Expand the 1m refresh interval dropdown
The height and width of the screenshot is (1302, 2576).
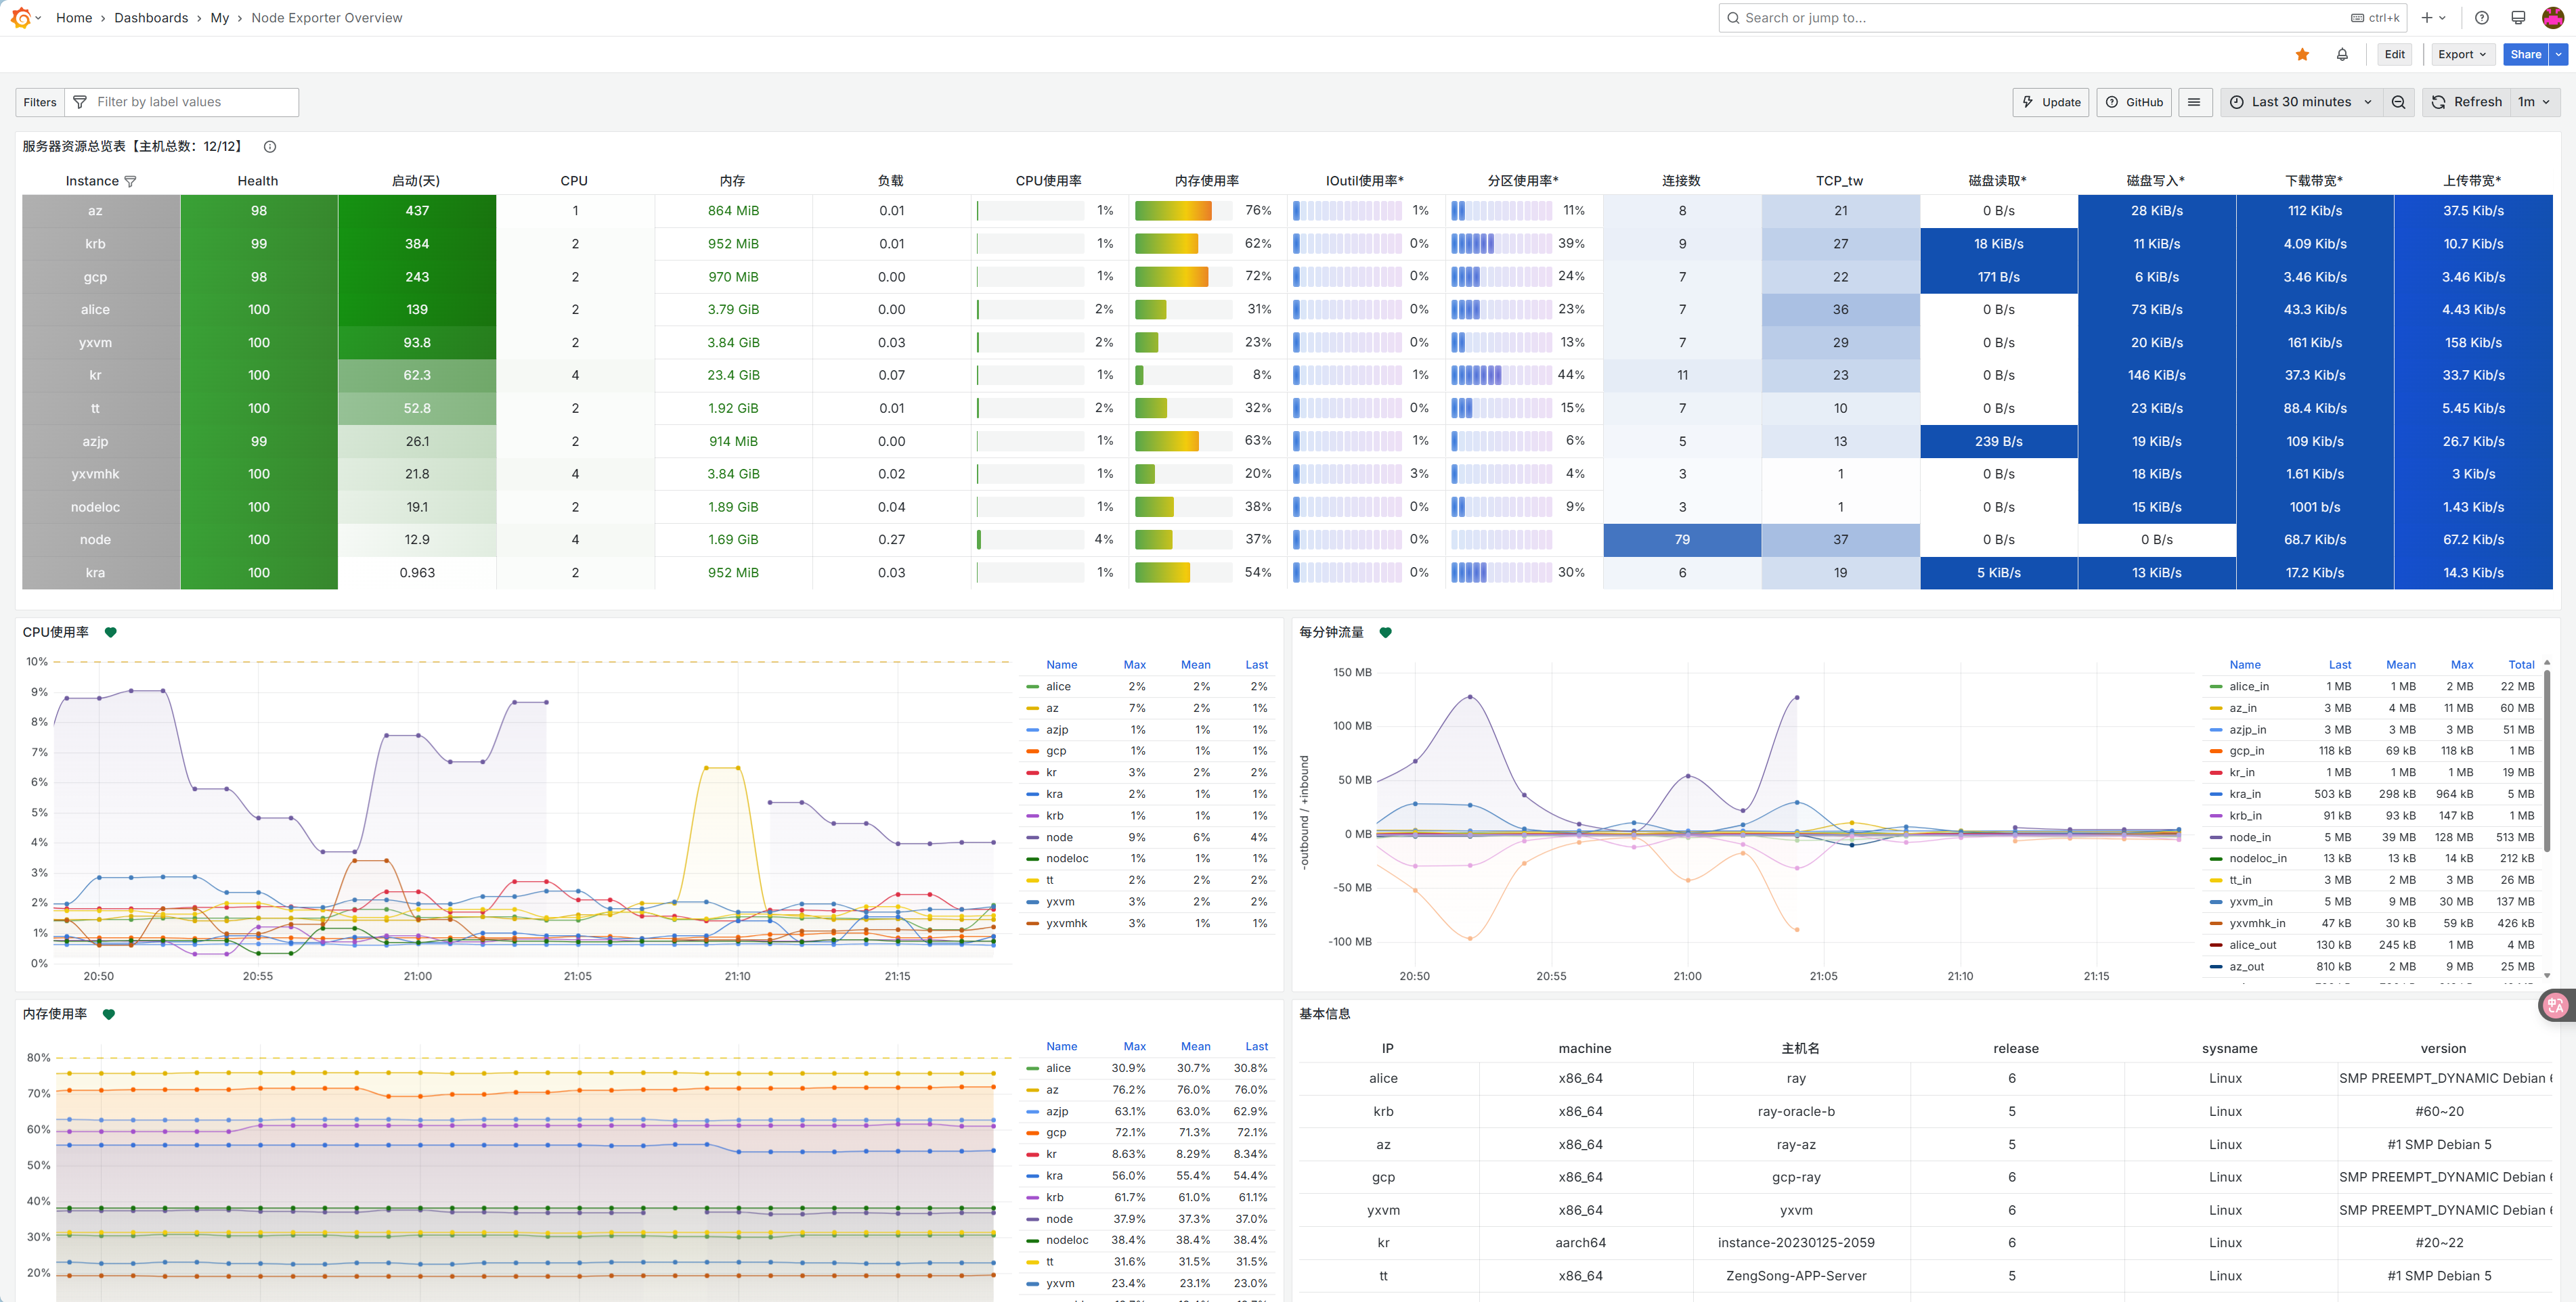pos(2533,102)
